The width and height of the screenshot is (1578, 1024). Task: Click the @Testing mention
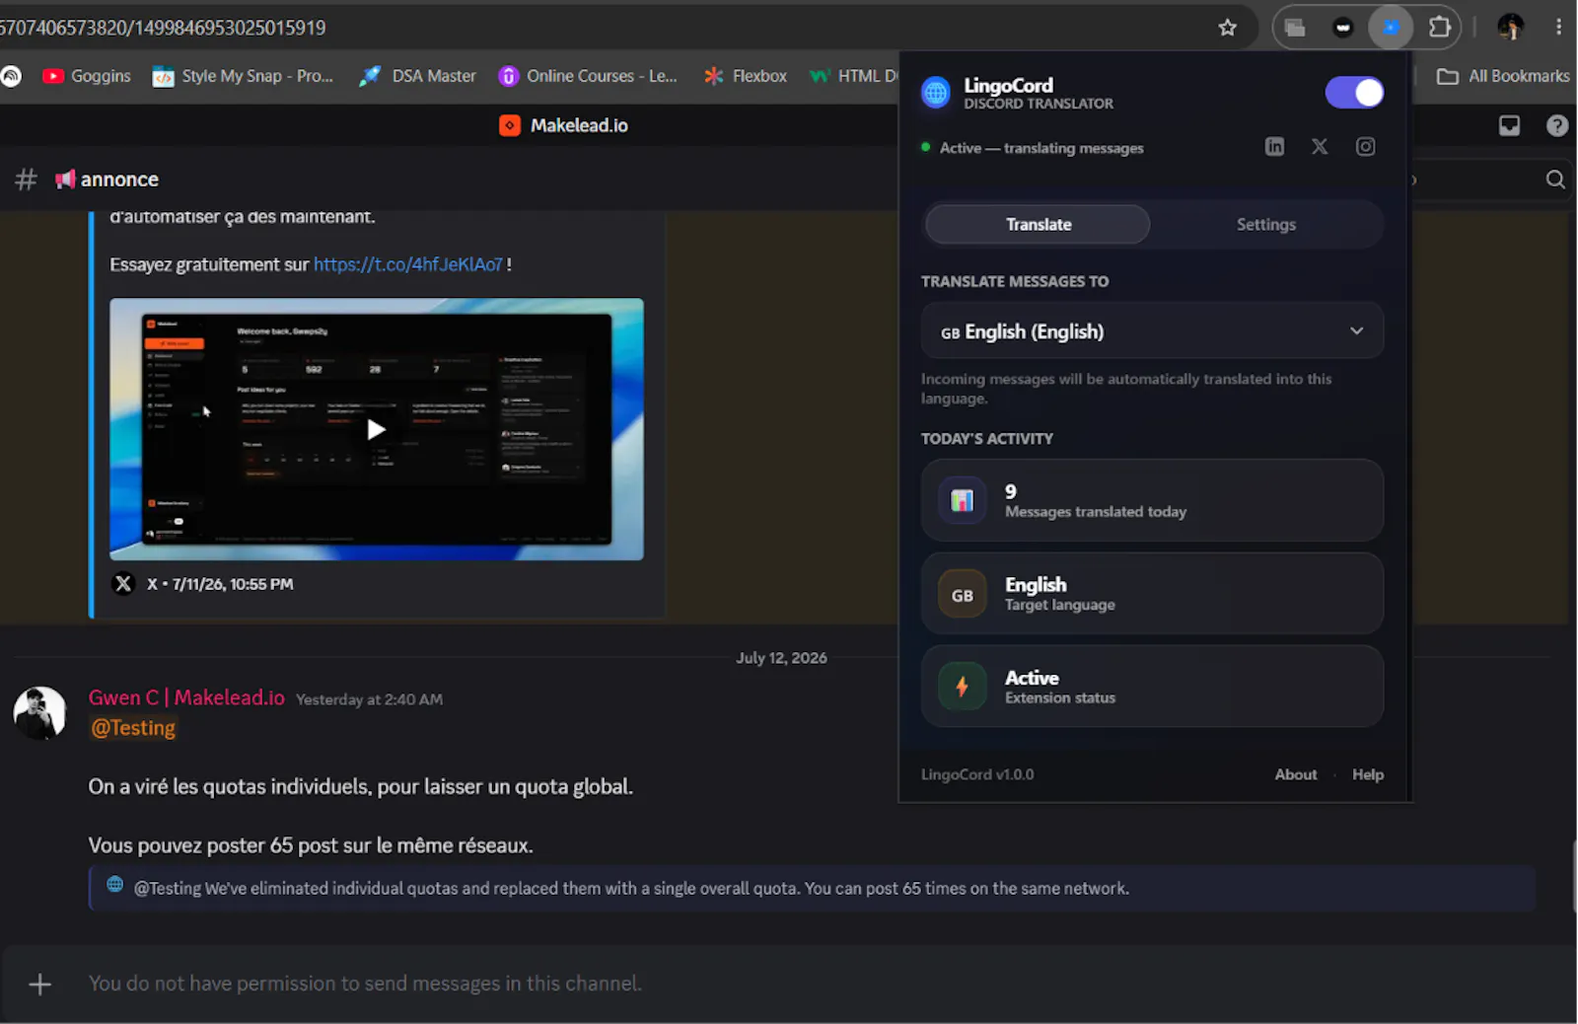pyautogui.click(x=133, y=728)
